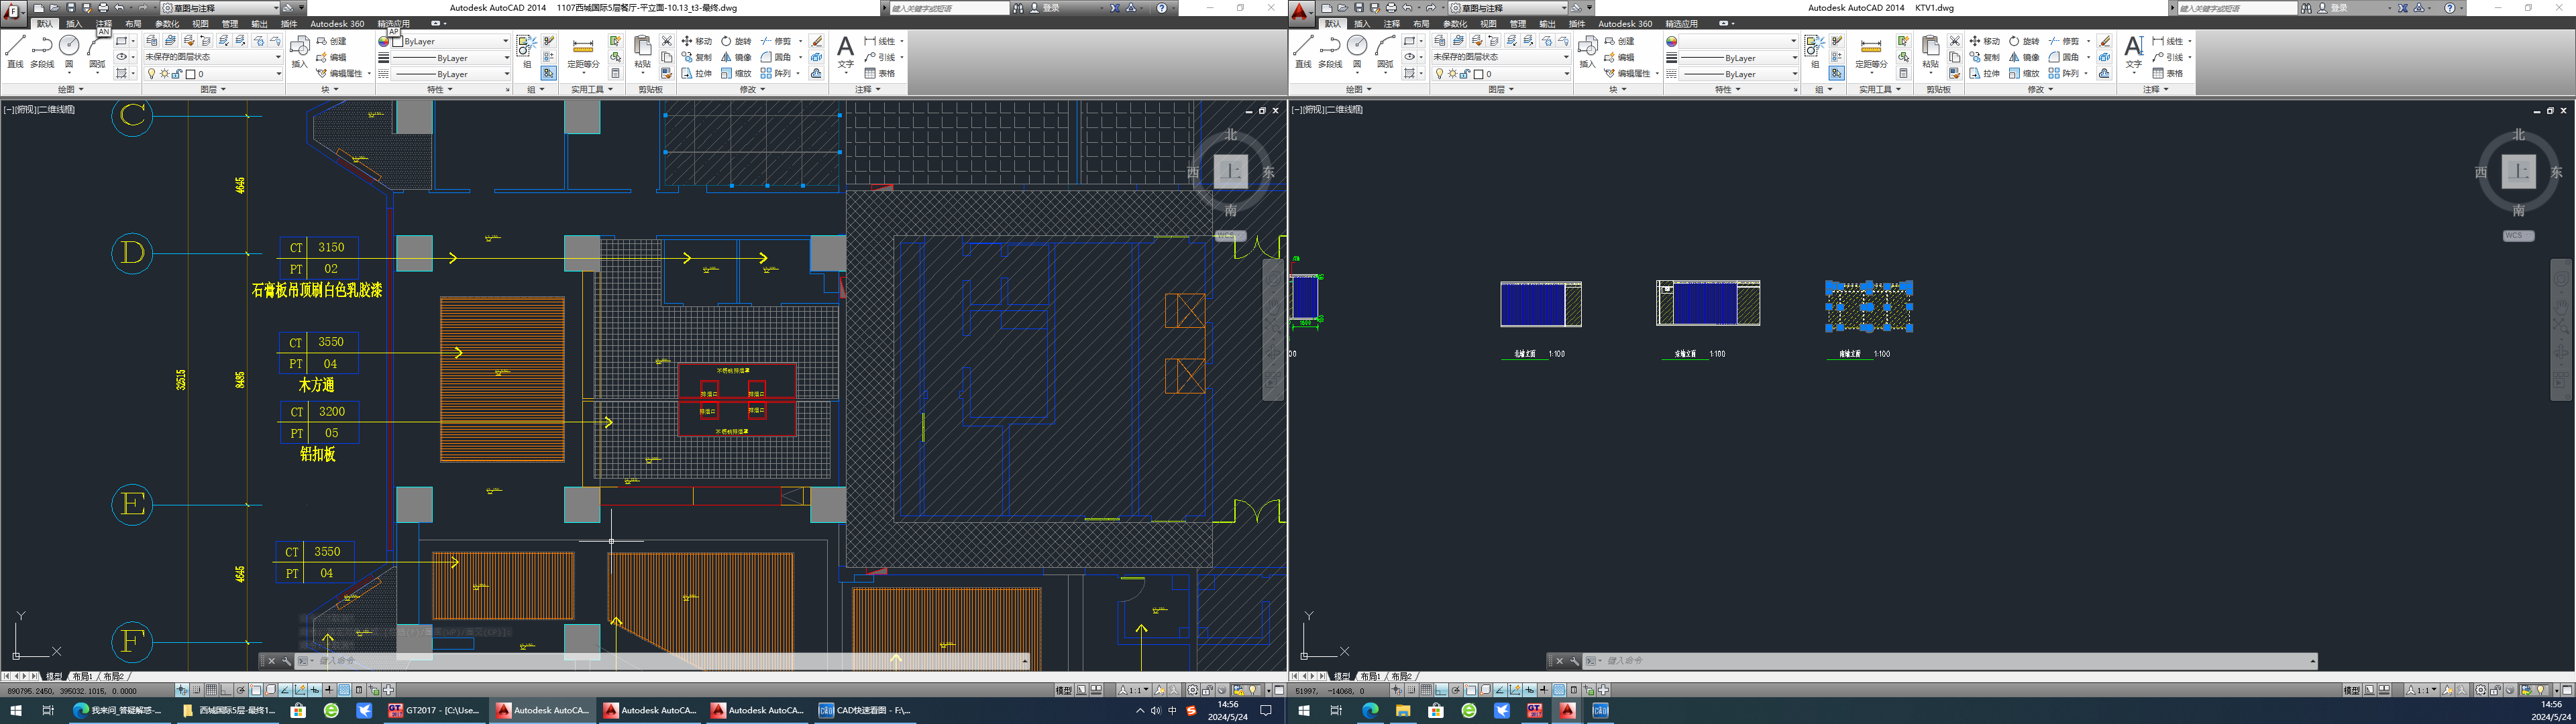The image size is (2576, 724).
Task: Expand the Modify (修改) panel in left window
Action: 752,89
